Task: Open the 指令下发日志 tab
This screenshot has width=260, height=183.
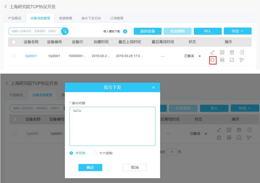Action: 91,18
